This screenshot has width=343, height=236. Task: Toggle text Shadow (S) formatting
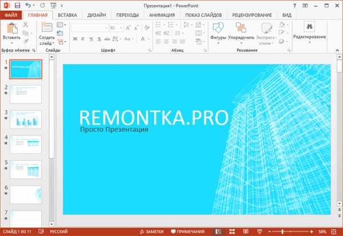[99, 39]
